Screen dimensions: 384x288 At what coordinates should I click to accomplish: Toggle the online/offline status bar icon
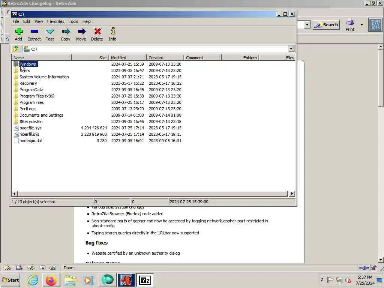coord(364,268)
